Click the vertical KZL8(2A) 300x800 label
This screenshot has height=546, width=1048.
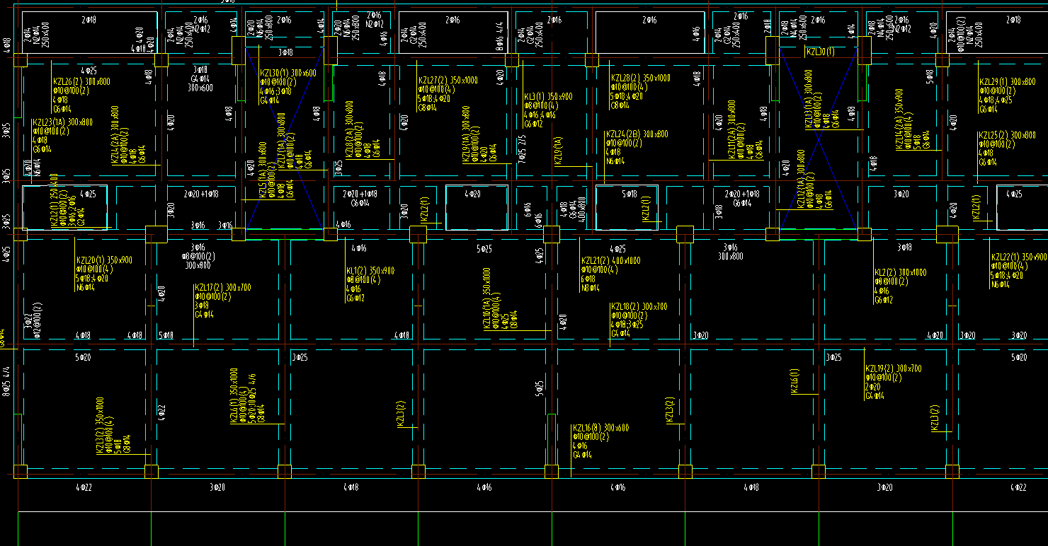click(350, 131)
